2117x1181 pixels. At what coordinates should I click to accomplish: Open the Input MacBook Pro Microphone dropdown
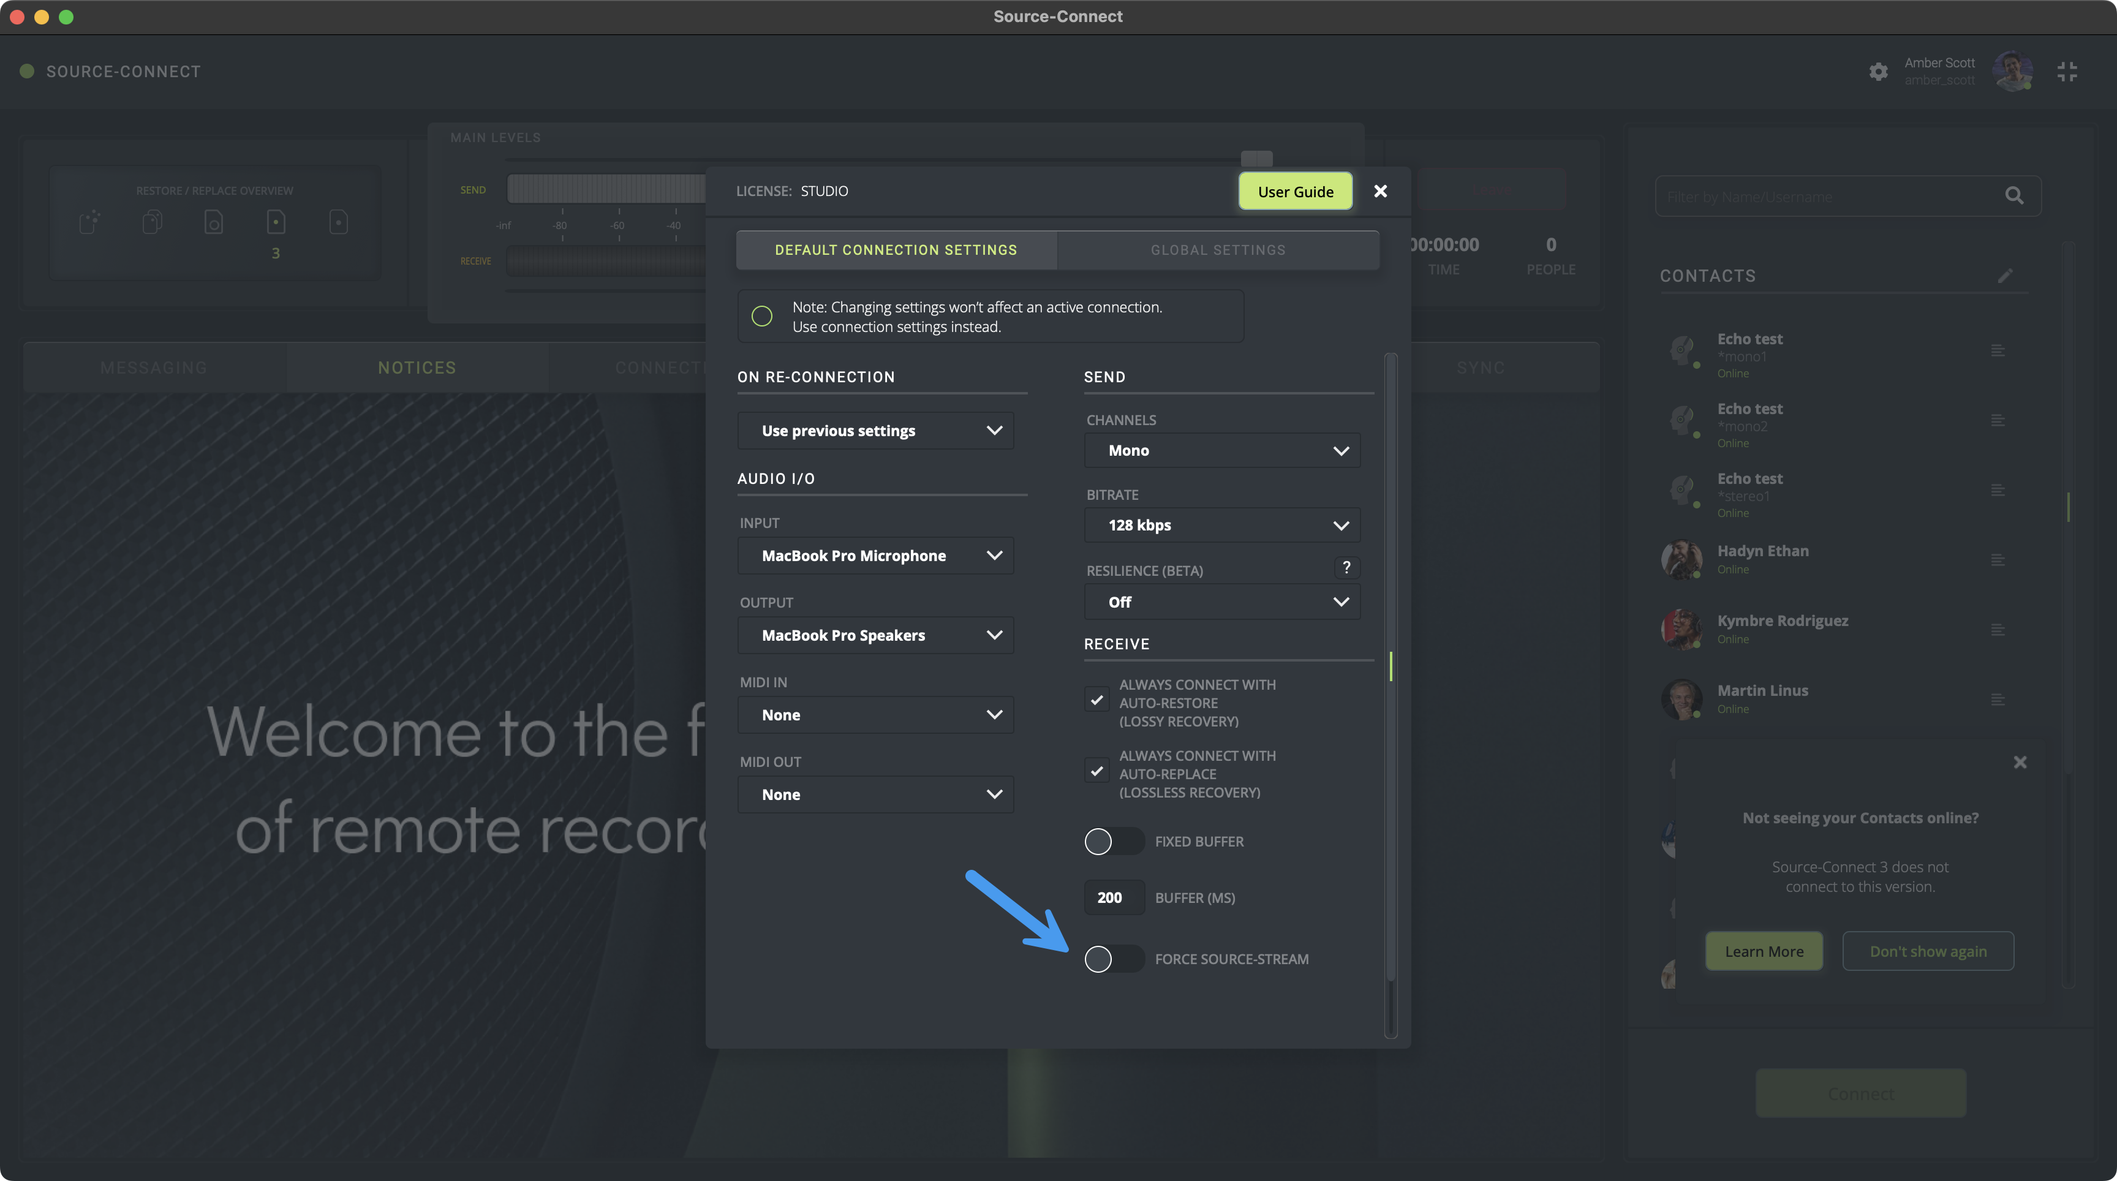875,556
